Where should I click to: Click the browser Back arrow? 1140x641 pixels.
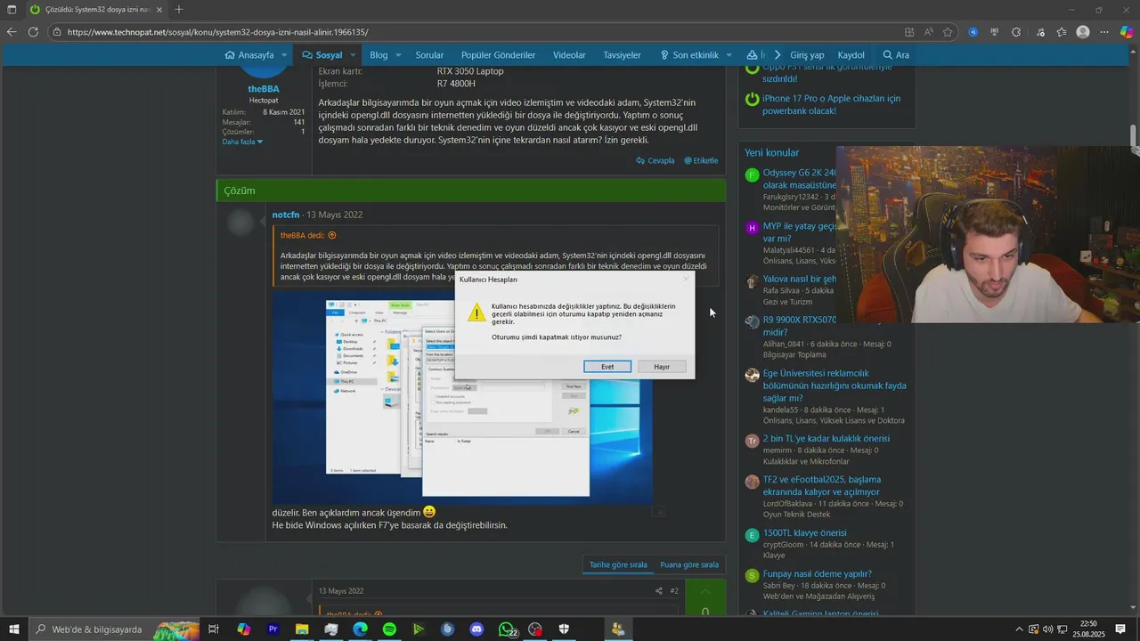[12, 32]
